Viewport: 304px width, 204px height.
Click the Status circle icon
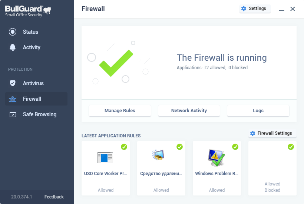click(13, 32)
